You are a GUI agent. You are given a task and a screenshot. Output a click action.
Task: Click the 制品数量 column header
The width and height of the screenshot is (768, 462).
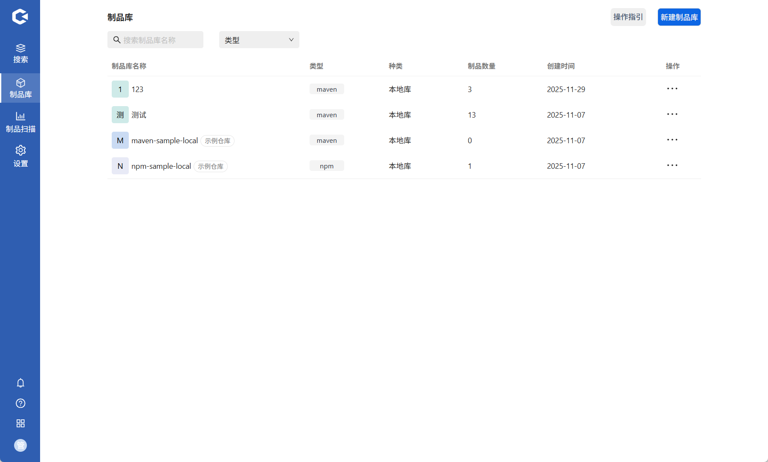[481, 66]
